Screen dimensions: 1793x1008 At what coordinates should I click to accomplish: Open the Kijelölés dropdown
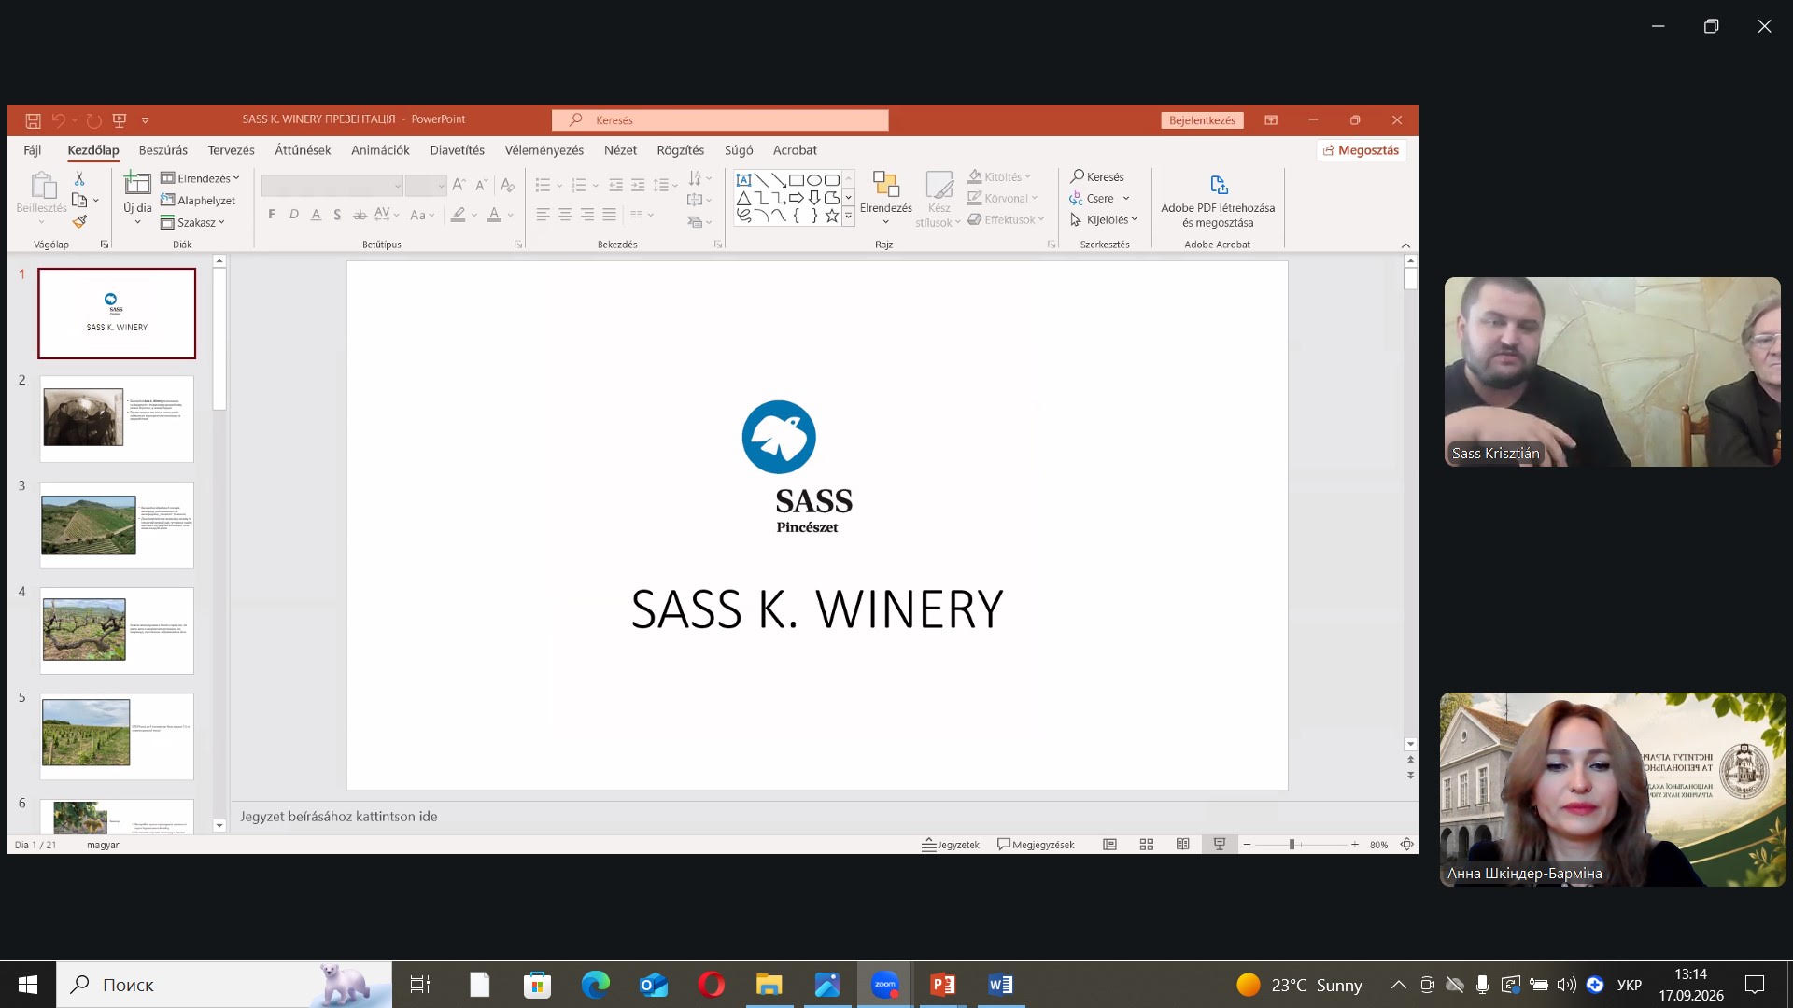pos(1104,220)
